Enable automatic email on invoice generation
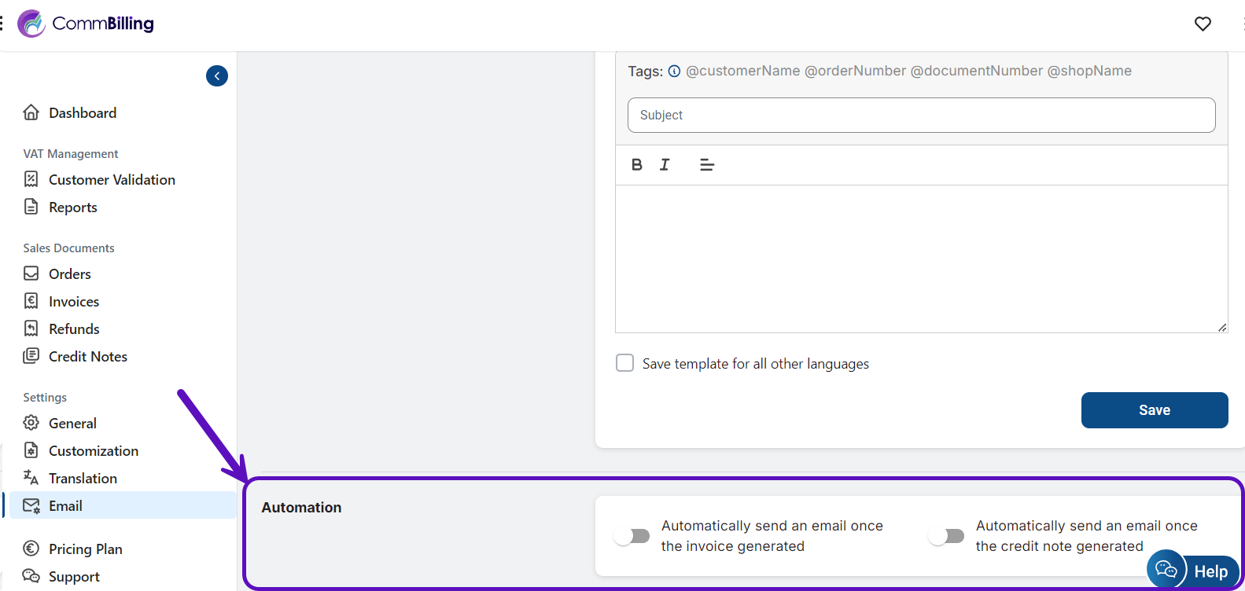 click(632, 536)
